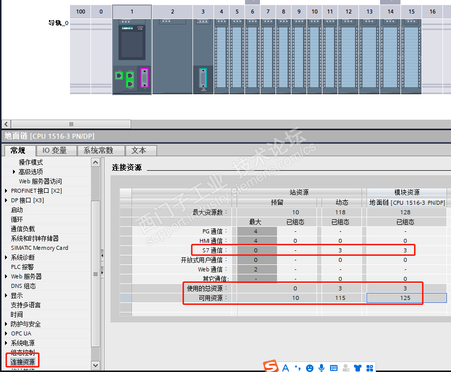This screenshot has width=451, height=372.
Task: Click rack slot header 100
Action: 80,12
